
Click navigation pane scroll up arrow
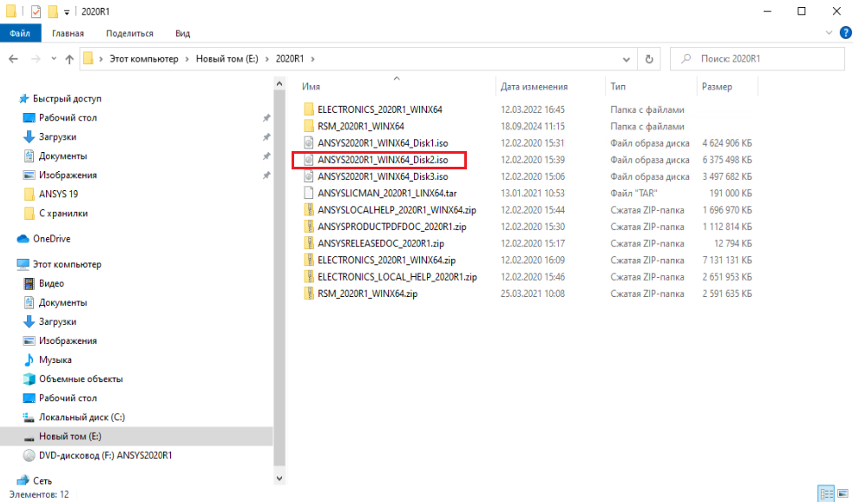[279, 84]
